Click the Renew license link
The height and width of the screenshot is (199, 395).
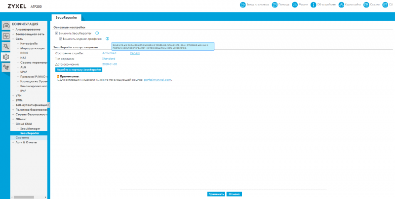point(135,53)
